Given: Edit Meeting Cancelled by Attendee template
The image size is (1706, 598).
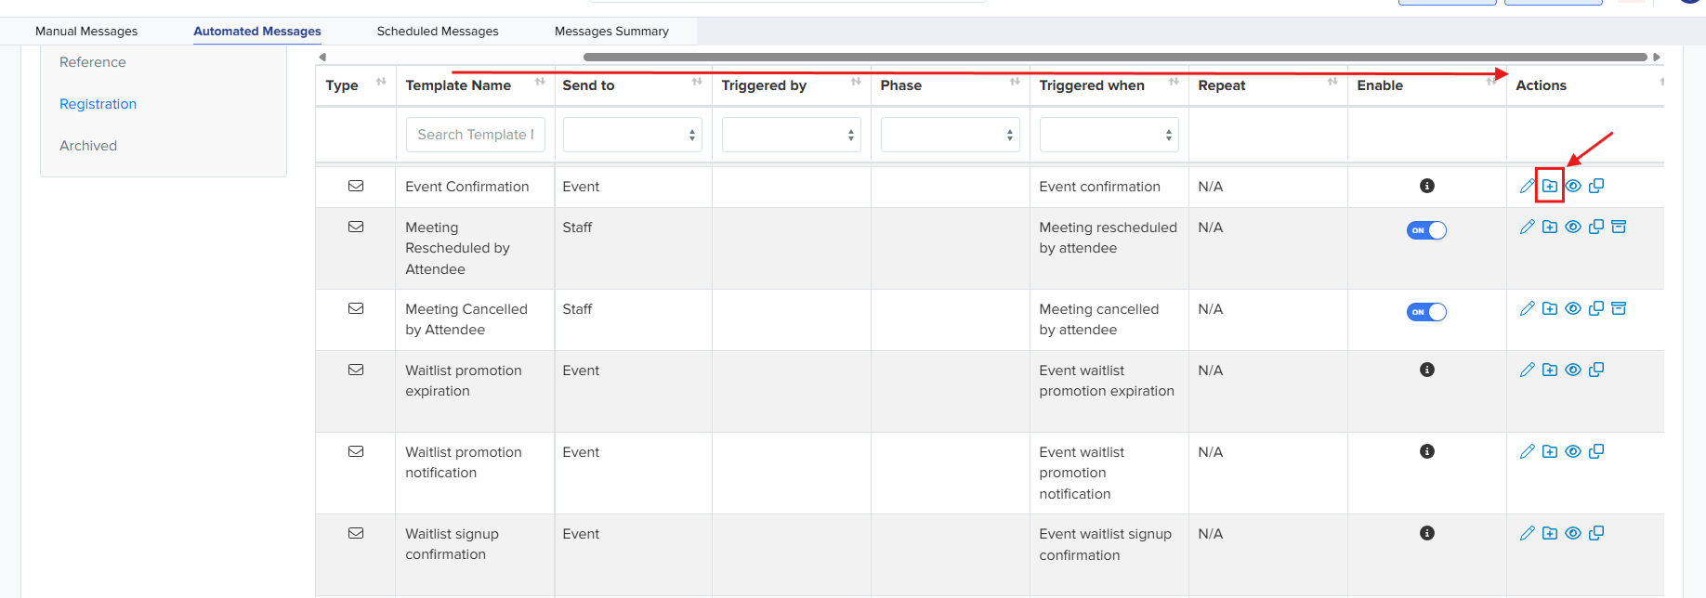Looking at the screenshot, I should point(1527,308).
